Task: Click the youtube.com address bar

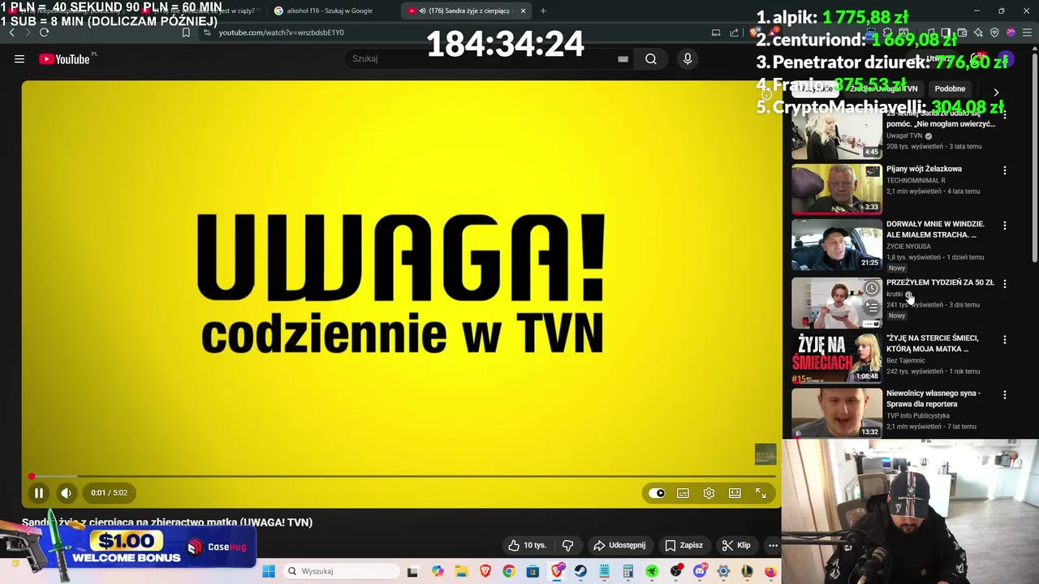Action: (455, 32)
